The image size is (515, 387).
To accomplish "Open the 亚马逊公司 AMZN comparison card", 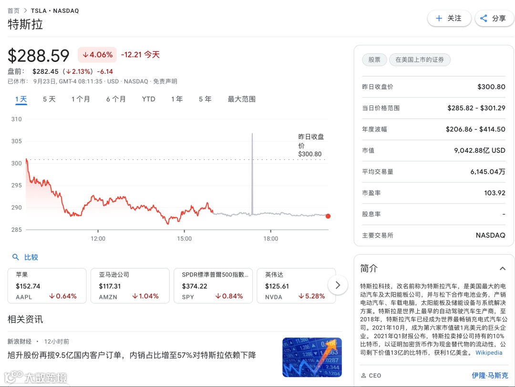I will [x=130, y=286].
